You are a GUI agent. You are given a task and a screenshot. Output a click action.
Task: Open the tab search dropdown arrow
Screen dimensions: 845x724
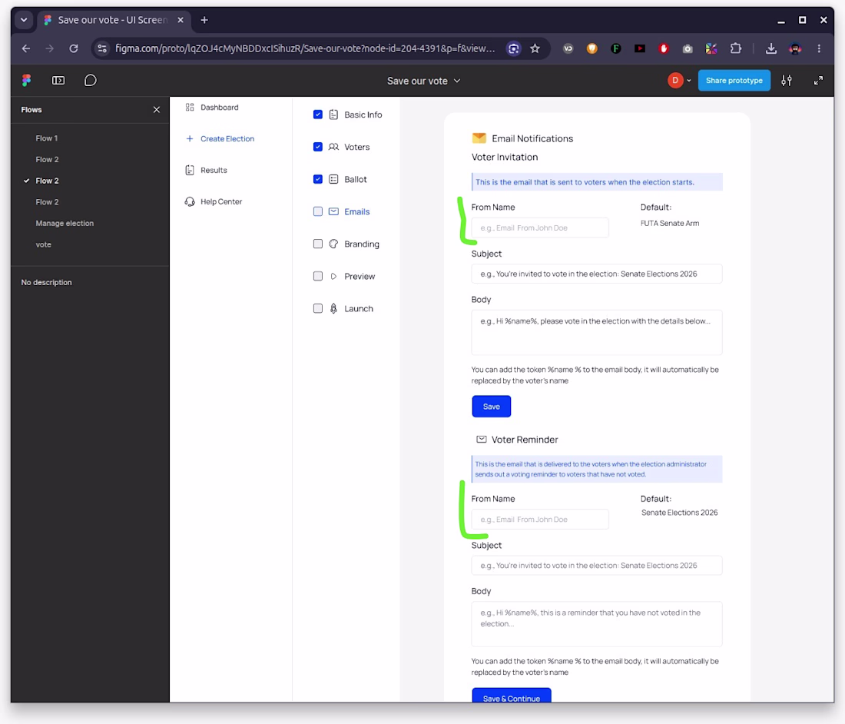coord(24,20)
